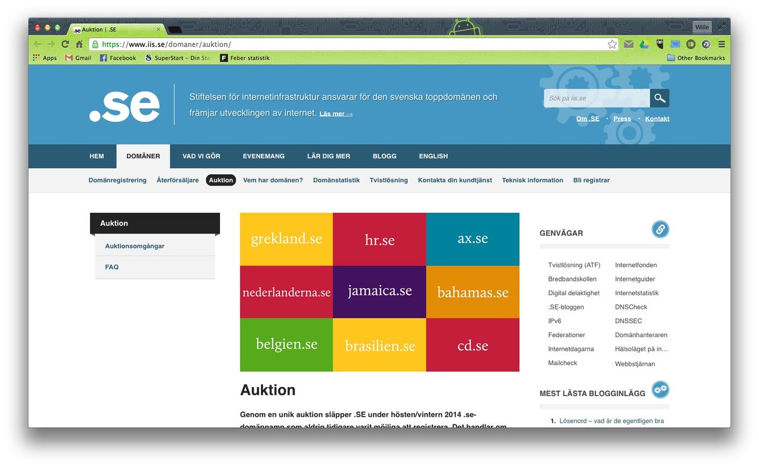
Task: Open the Gmail bookmark
Action: (78, 58)
